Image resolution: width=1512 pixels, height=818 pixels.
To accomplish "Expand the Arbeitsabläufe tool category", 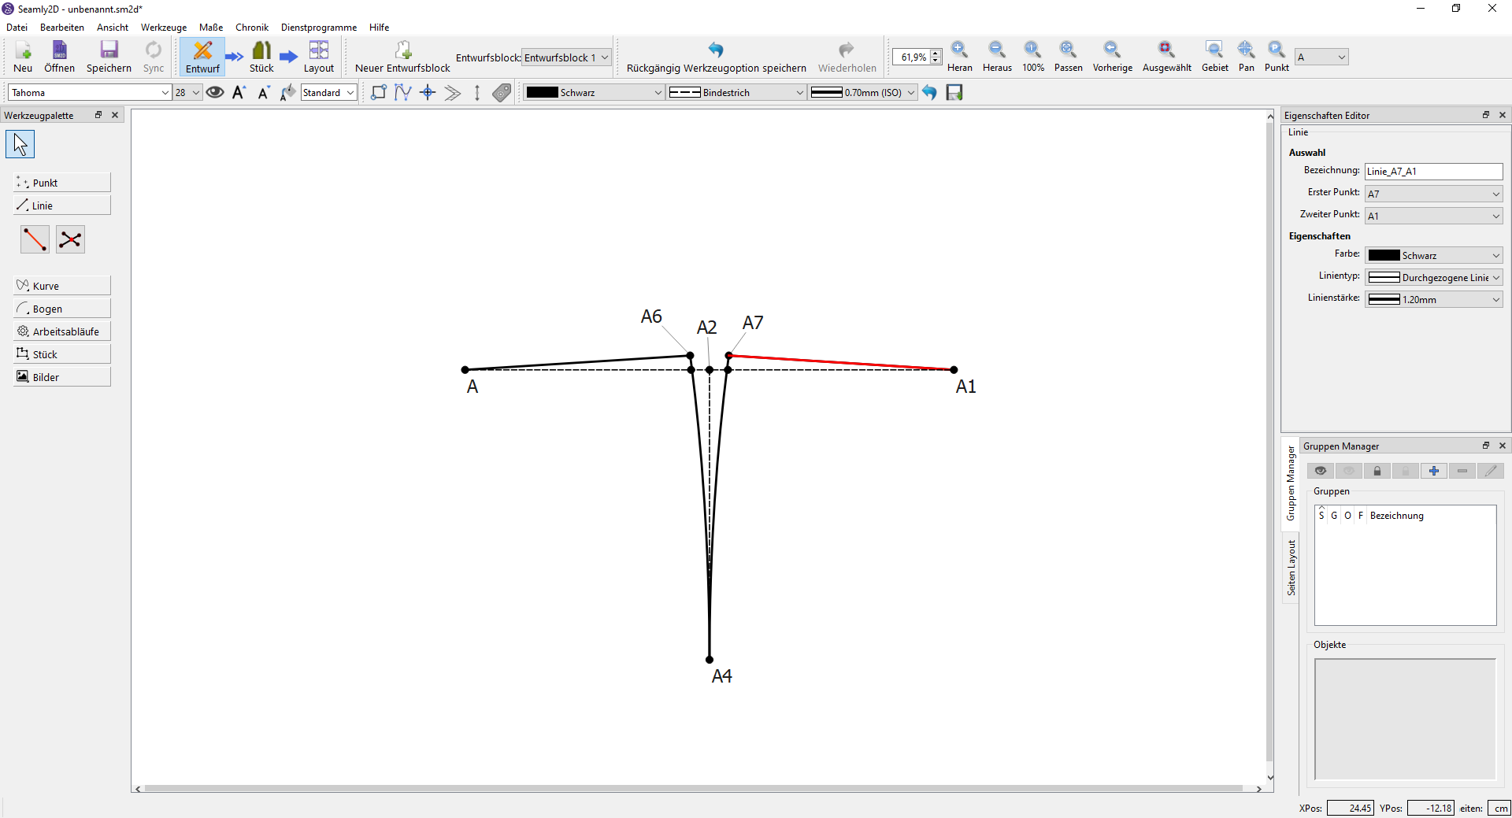I will (61, 331).
